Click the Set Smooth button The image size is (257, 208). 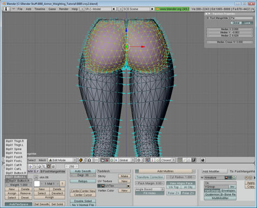[x=41, y=204]
